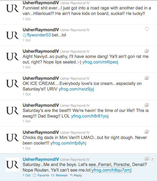Click the photo icon on the Ferrari, Porsche tweet
The width and height of the screenshot is (157, 181).
click(x=147, y=159)
